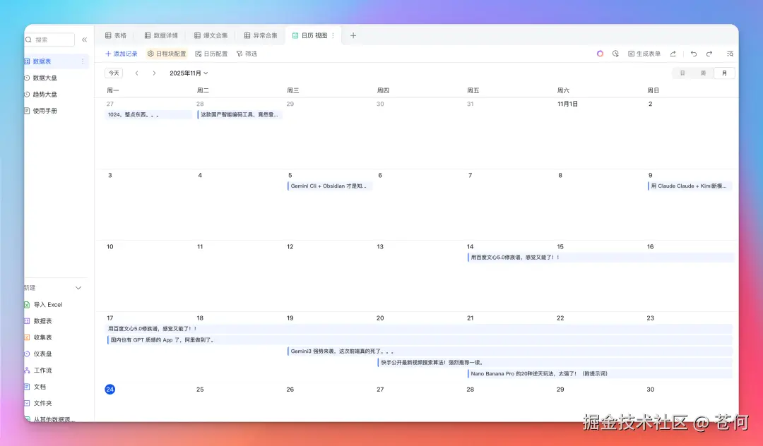This screenshot has width=763, height=446.
Task: Click date 30 in the last row
Action: click(x=650, y=390)
